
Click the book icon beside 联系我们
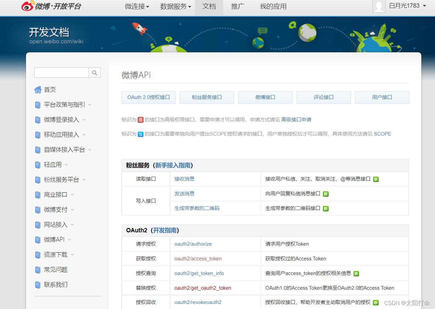(x=37, y=284)
